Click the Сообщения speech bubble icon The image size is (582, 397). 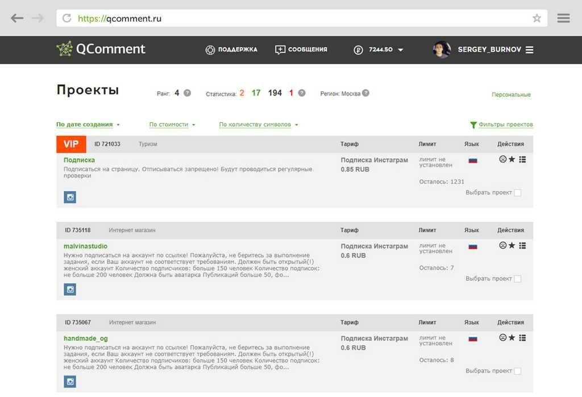[280, 49]
